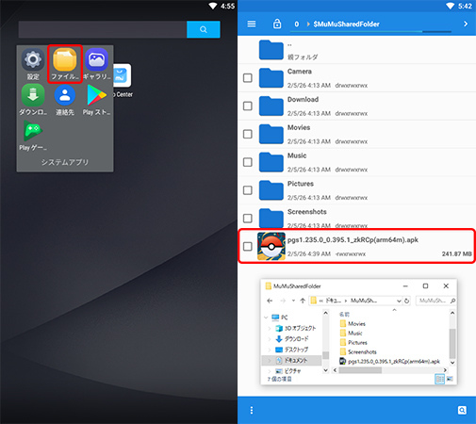Expand the Documents tree node
Image resolution: width=476 pixels, height=424 pixels.
pyautogui.click(x=270, y=361)
